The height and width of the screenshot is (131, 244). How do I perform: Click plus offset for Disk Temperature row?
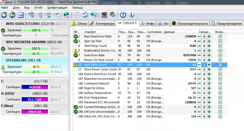(209, 98)
